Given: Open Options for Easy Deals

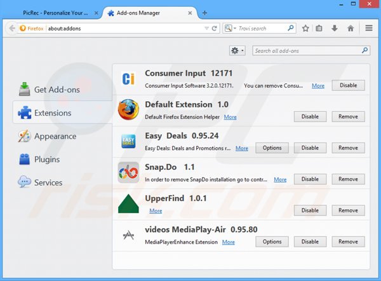Looking at the screenshot, I should coord(272,147).
